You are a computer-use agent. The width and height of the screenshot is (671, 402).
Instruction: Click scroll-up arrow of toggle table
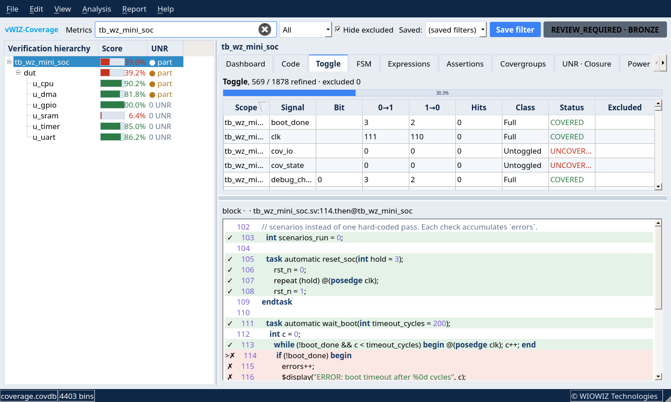coord(658,103)
